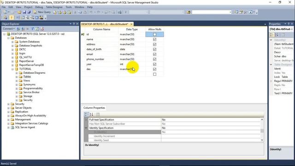This screenshot has height=166, width=295.
Task: Toggle Allow Nulls for name column
Action: pyautogui.click(x=155, y=39)
